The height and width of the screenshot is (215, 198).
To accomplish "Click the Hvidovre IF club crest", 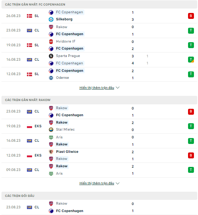I will click(51, 41).
